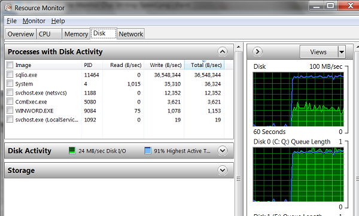
Task: Open the Monitor menu
Action: pos(34,21)
